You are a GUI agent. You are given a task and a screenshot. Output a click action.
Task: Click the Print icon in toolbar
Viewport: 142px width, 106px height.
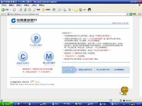coord(65,9)
